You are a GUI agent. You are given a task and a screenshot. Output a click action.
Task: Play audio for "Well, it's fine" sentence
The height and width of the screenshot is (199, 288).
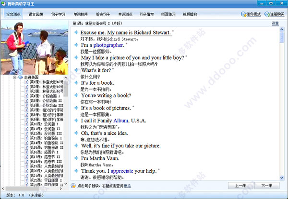[76, 146]
